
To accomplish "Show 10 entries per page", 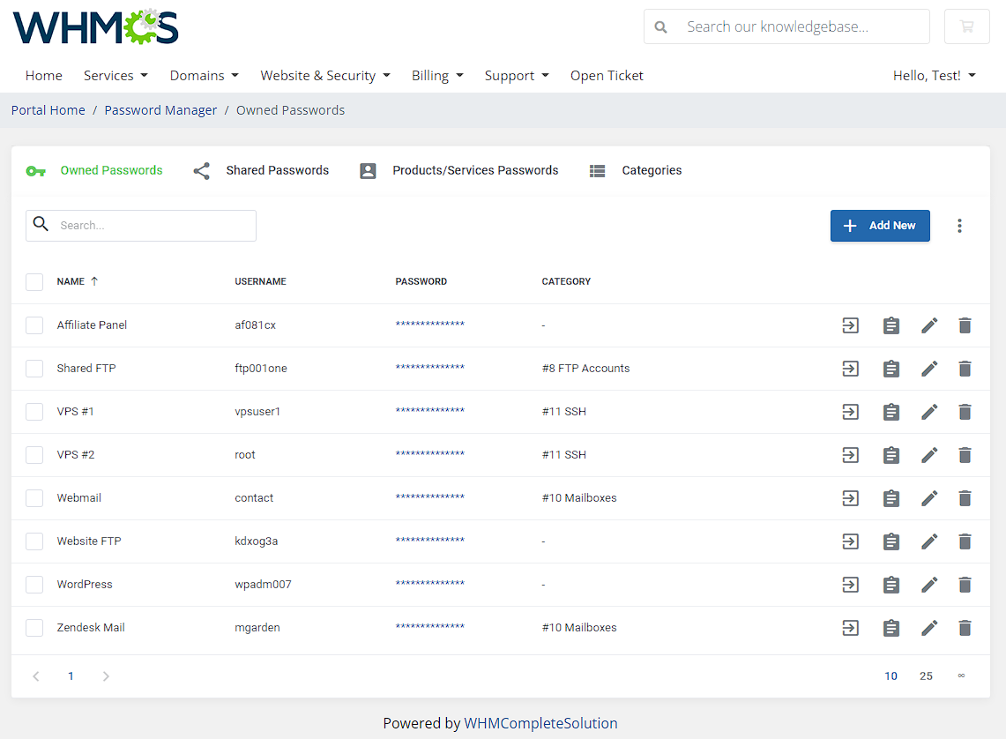I will click(x=890, y=676).
